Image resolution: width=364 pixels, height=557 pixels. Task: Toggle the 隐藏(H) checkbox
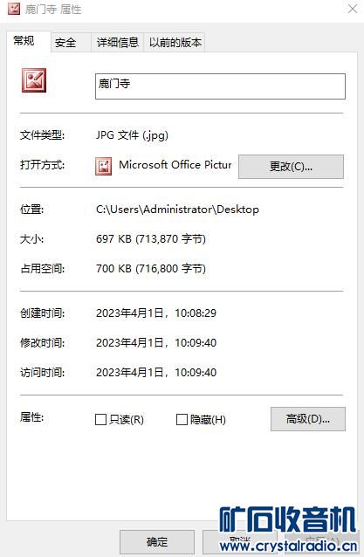click(182, 420)
